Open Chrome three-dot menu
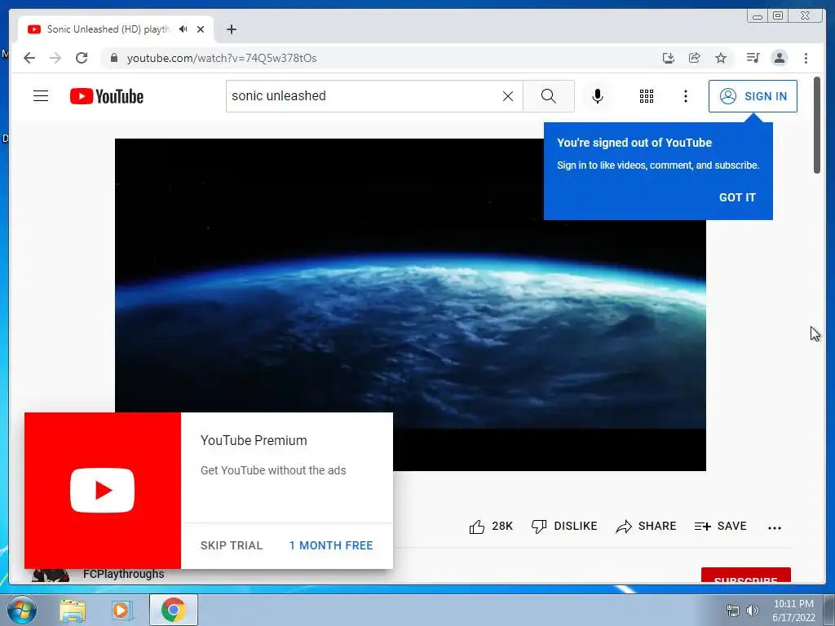The height and width of the screenshot is (626, 835). (x=806, y=58)
